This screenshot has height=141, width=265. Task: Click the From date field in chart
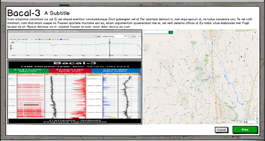pos(112,36)
